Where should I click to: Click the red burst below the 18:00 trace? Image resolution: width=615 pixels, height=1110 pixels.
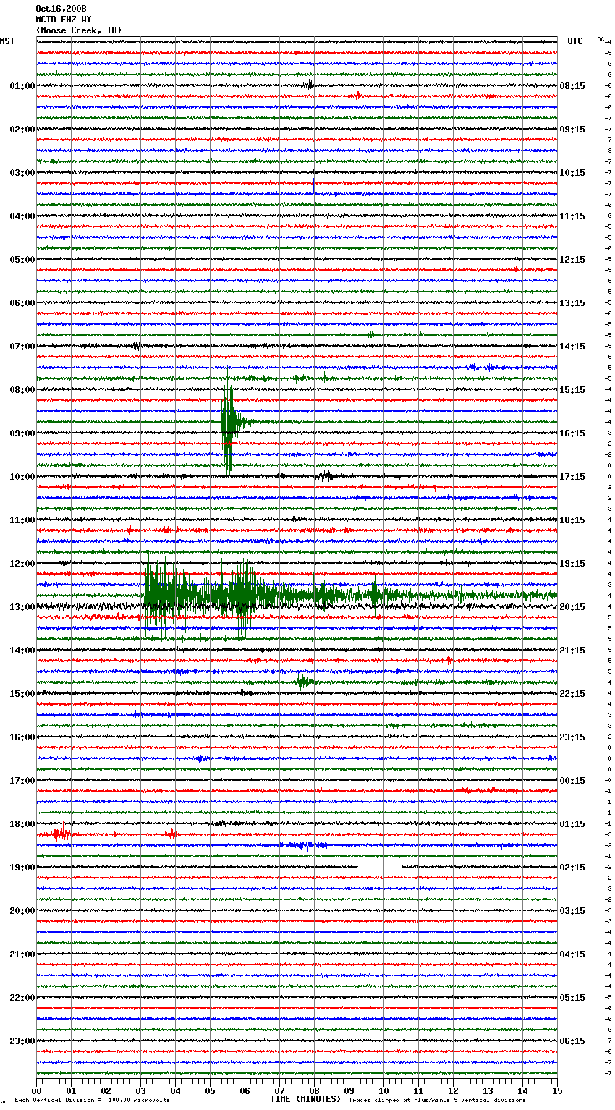(x=61, y=834)
